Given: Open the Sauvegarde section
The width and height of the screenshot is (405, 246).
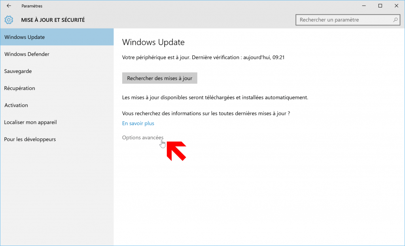Looking at the screenshot, I should [x=57, y=71].
